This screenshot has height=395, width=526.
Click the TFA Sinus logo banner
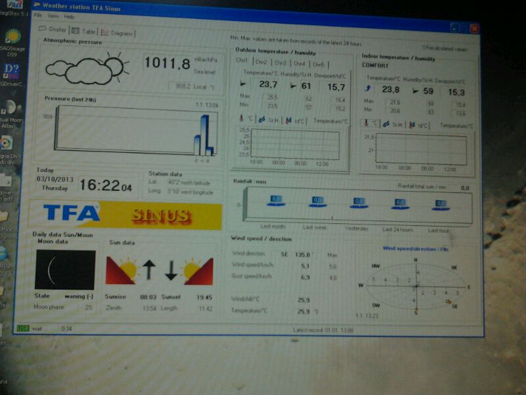pos(125,214)
